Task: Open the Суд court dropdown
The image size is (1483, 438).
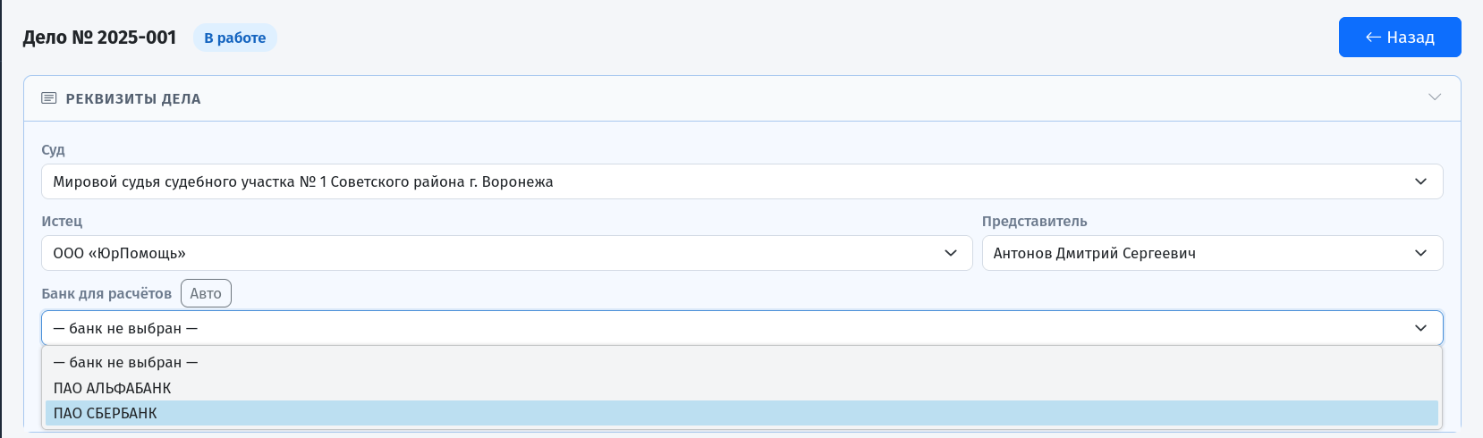Action: click(742, 181)
